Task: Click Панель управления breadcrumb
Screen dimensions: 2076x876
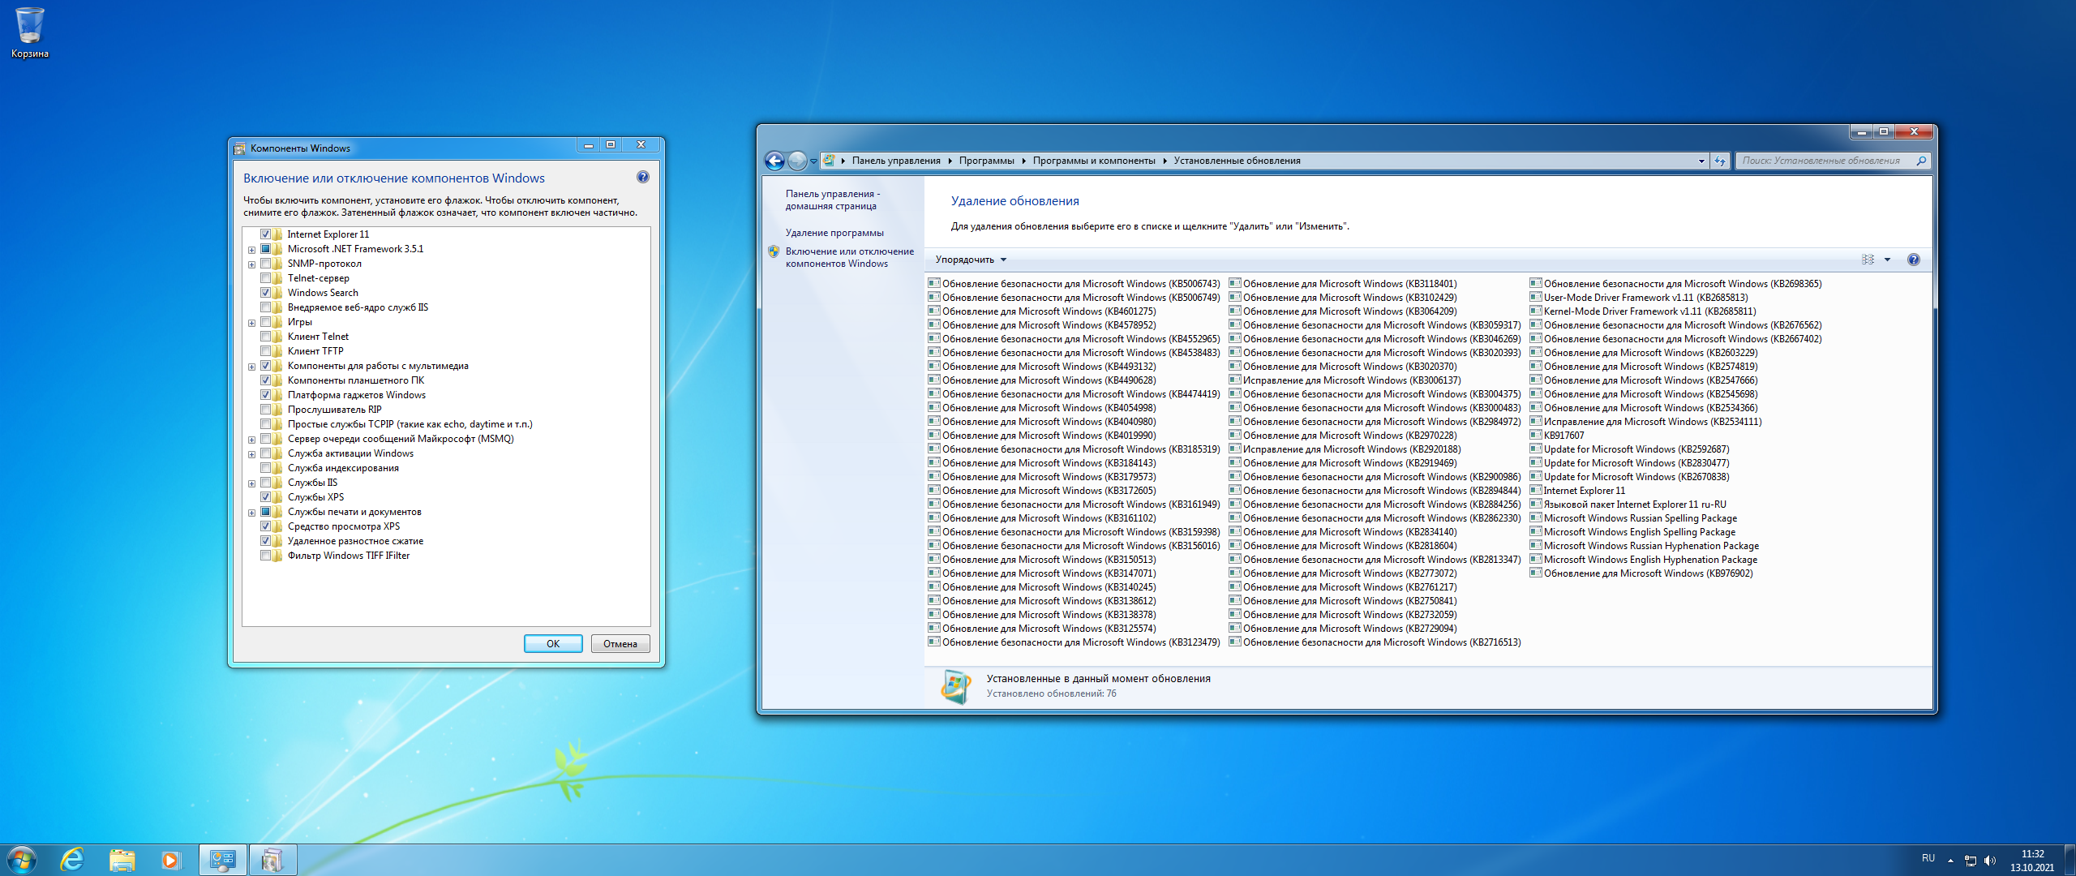Action: tap(896, 161)
